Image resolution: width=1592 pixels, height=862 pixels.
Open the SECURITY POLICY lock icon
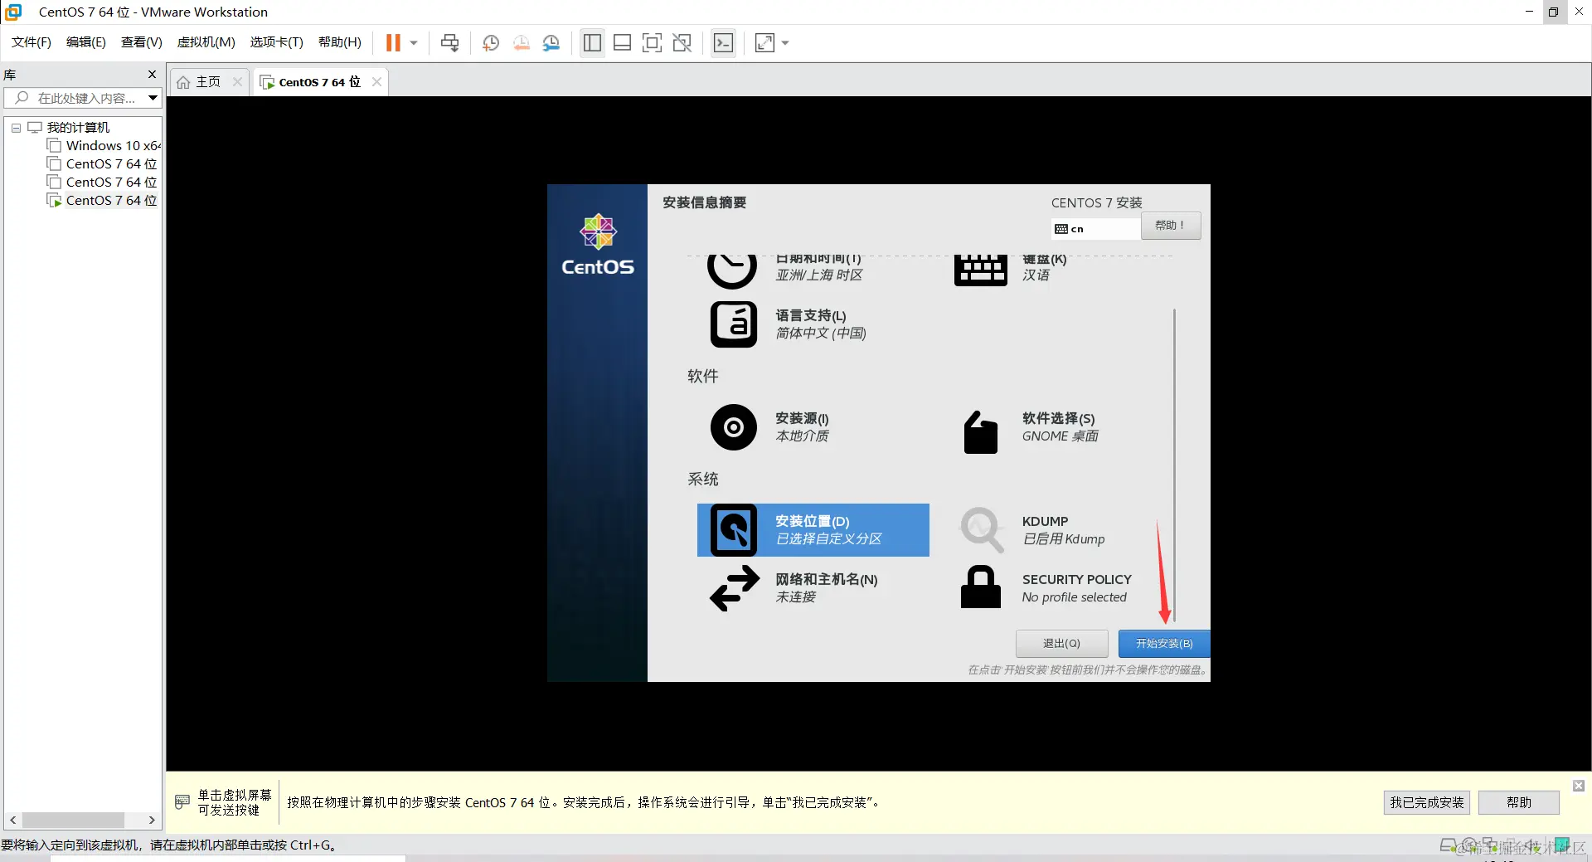pos(981,587)
